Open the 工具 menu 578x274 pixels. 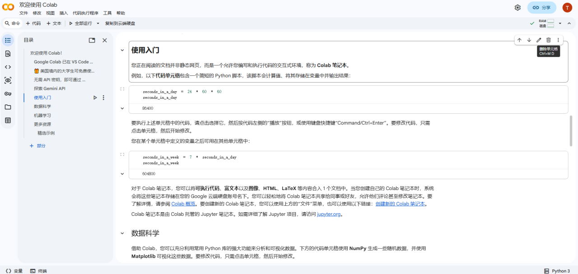[x=107, y=13]
